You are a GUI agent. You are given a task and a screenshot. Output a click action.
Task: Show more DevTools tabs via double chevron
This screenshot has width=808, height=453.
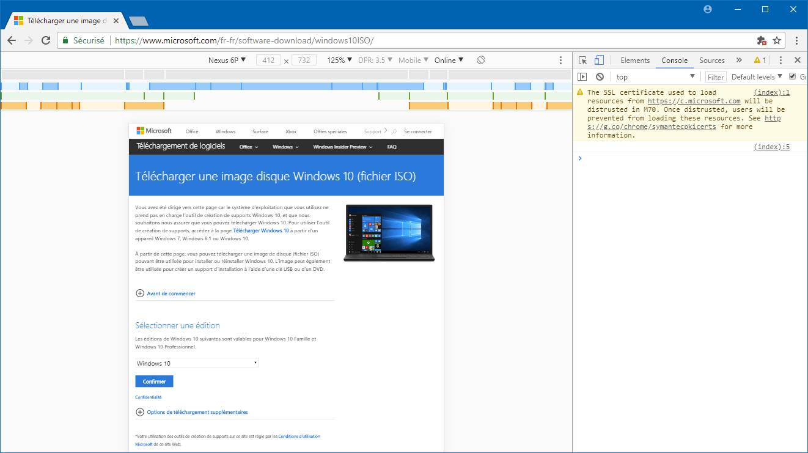click(739, 60)
